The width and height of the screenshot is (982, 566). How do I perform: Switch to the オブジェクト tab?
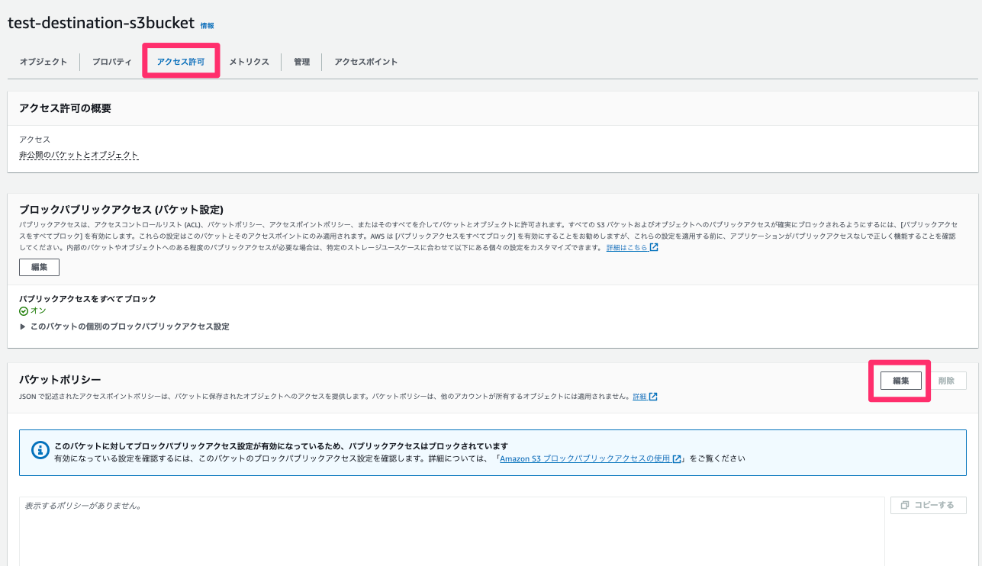43,62
